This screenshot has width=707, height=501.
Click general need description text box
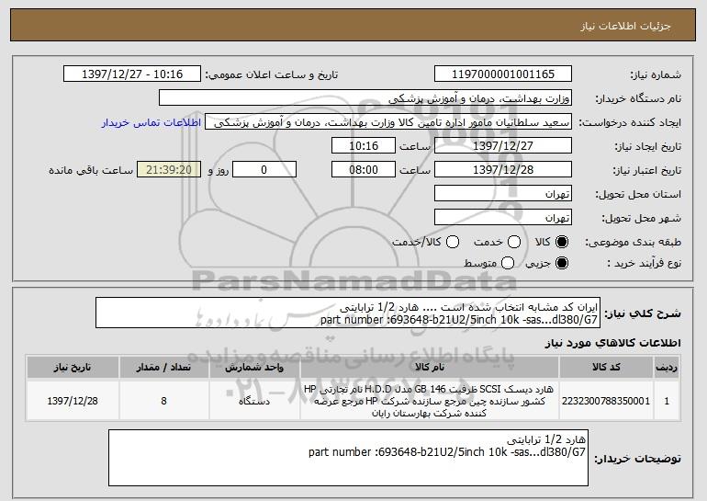click(348, 313)
